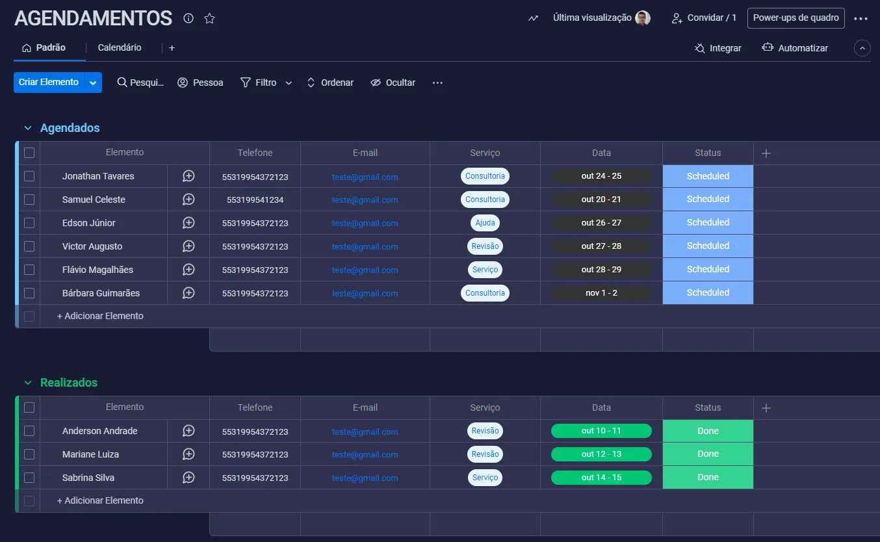Click the plus icon to add a view

[x=172, y=48]
